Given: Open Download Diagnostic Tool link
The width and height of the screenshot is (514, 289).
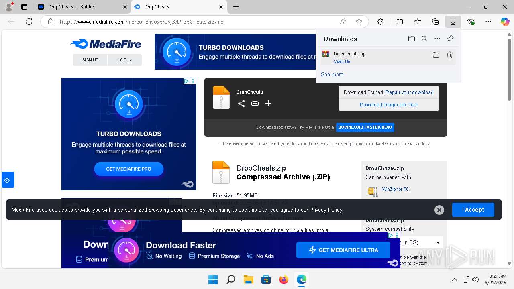Looking at the screenshot, I should click(x=389, y=105).
